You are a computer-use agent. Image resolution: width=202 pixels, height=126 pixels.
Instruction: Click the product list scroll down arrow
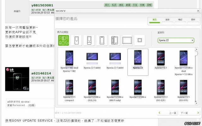(x=196, y=103)
